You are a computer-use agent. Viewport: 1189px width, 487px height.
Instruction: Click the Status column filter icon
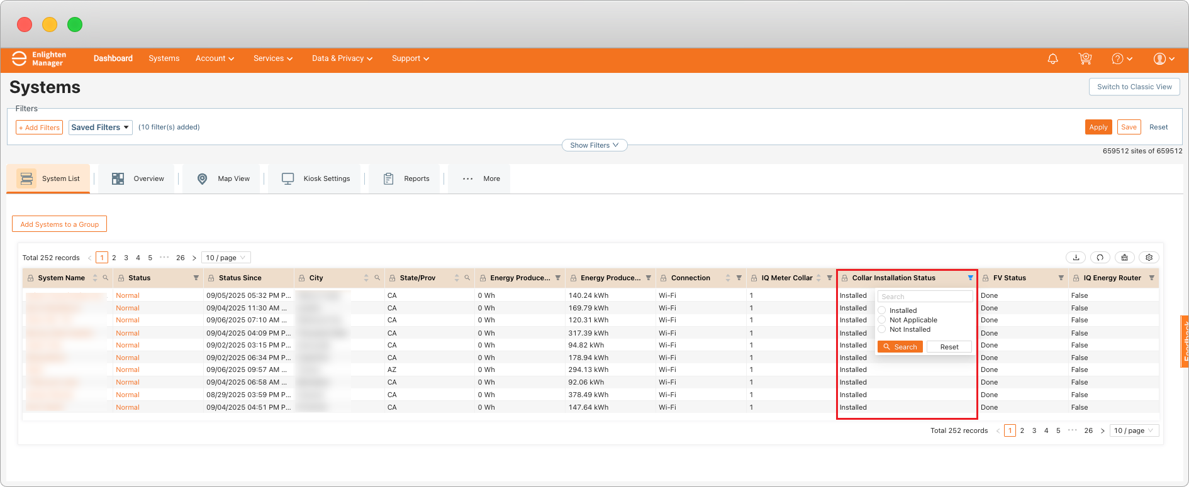(196, 278)
